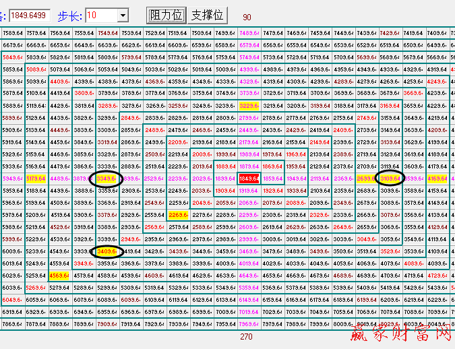Click the circled yellow cell 3349.64

click(x=107, y=179)
